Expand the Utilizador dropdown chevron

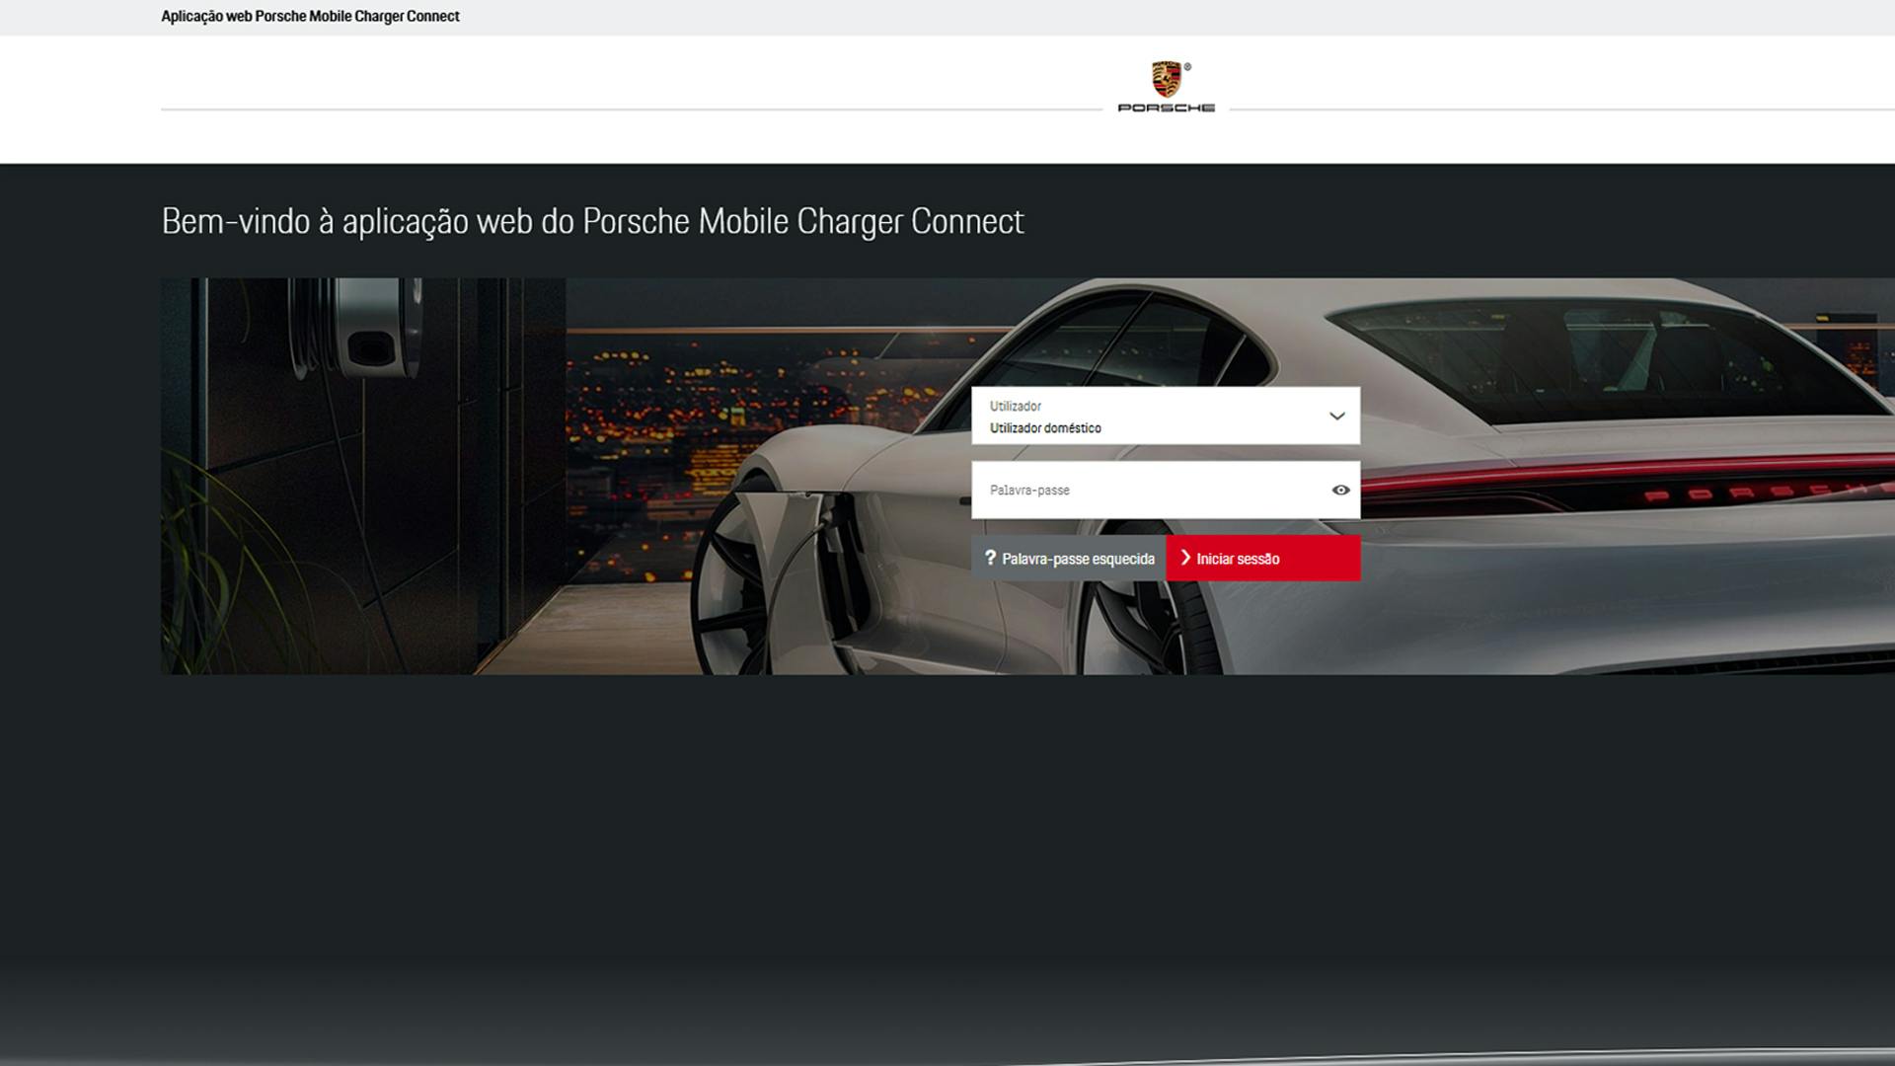click(x=1337, y=416)
